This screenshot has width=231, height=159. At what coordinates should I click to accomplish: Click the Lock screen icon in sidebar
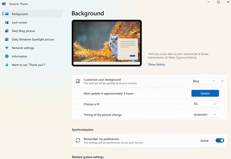[7, 22]
